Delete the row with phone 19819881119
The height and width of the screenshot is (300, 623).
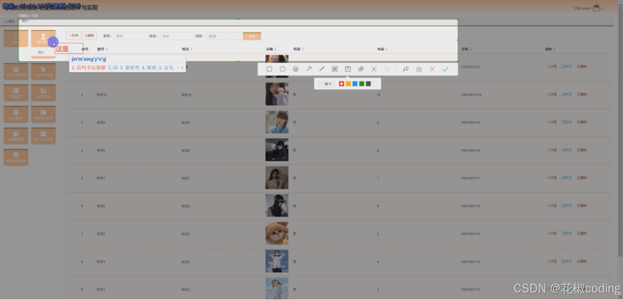(582, 122)
